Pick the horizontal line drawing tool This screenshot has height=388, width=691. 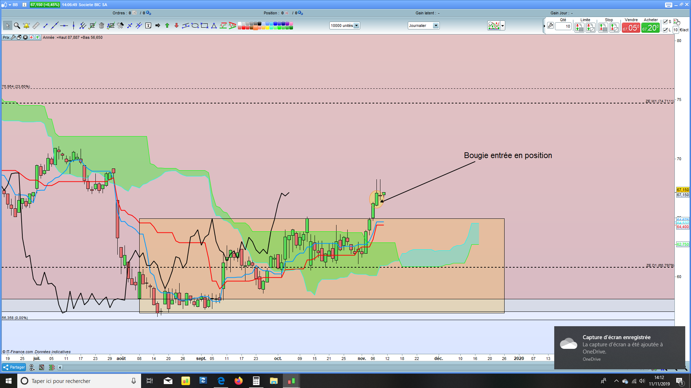point(64,26)
